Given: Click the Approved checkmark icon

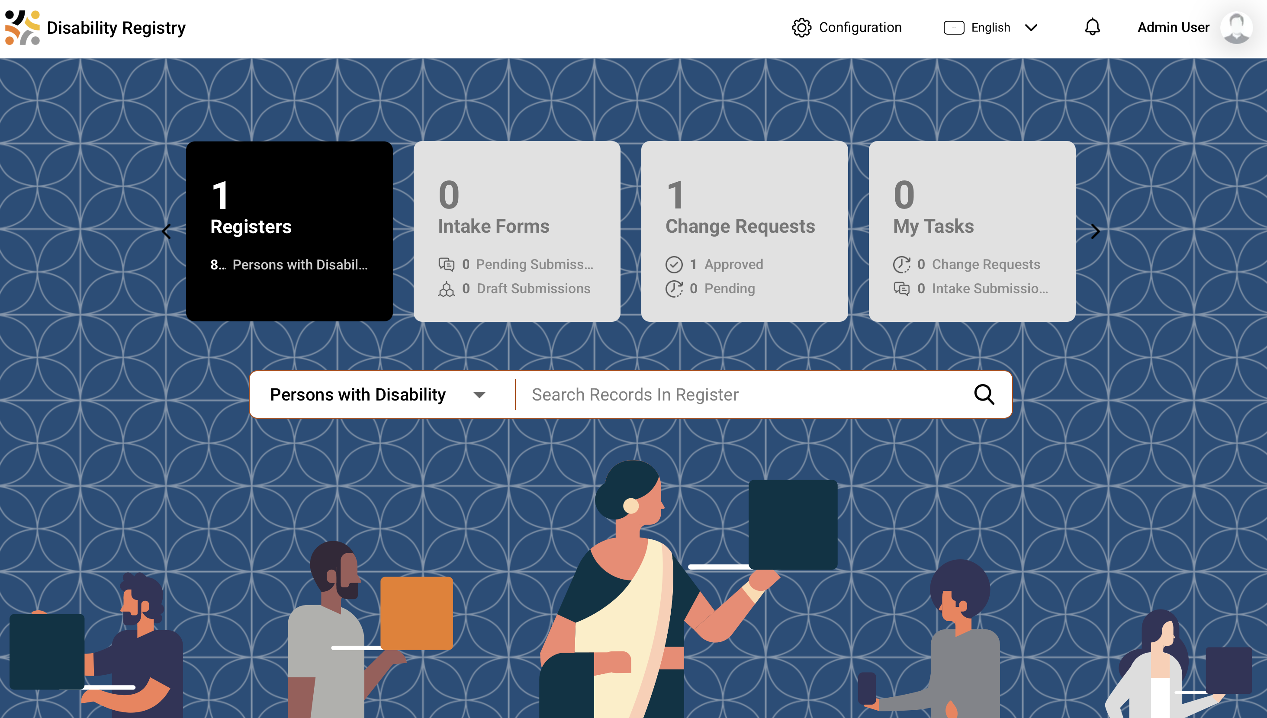Looking at the screenshot, I should [674, 264].
